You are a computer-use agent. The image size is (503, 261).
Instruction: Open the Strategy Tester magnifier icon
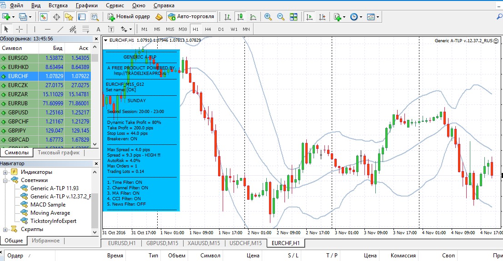click(x=95, y=17)
